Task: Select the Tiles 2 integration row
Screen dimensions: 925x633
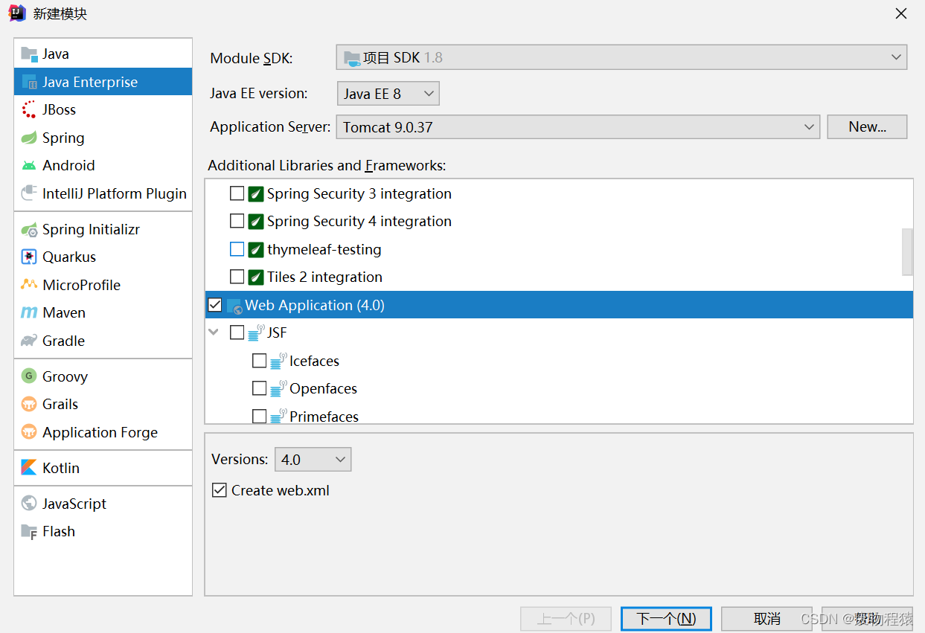Action: click(559, 277)
